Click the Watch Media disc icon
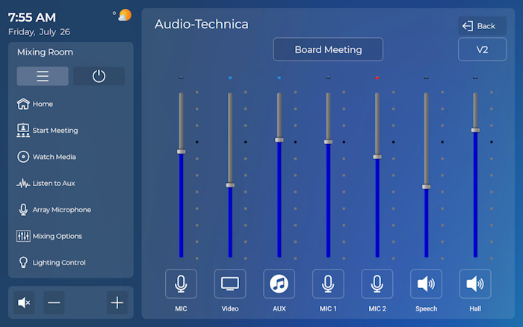 coord(23,157)
